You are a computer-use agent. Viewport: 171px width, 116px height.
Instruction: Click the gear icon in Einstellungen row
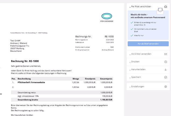pos(166,87)
